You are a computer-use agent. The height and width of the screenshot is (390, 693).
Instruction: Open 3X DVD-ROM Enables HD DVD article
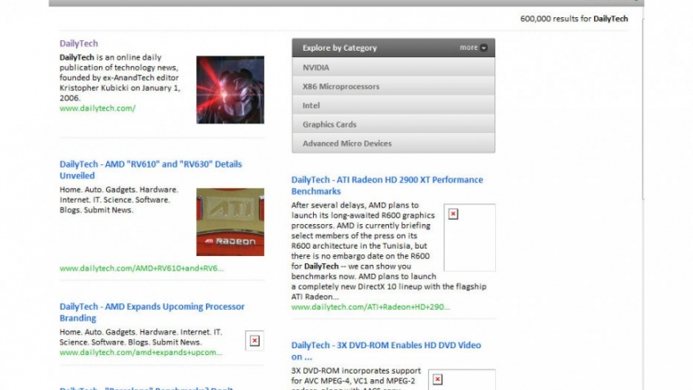[x=386, y=351]
